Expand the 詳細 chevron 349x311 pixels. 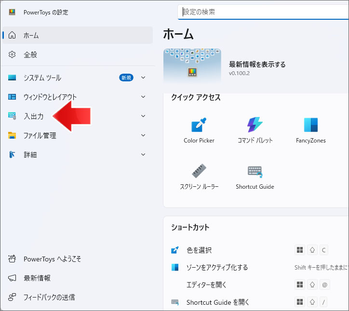click(x=143, y=155)
